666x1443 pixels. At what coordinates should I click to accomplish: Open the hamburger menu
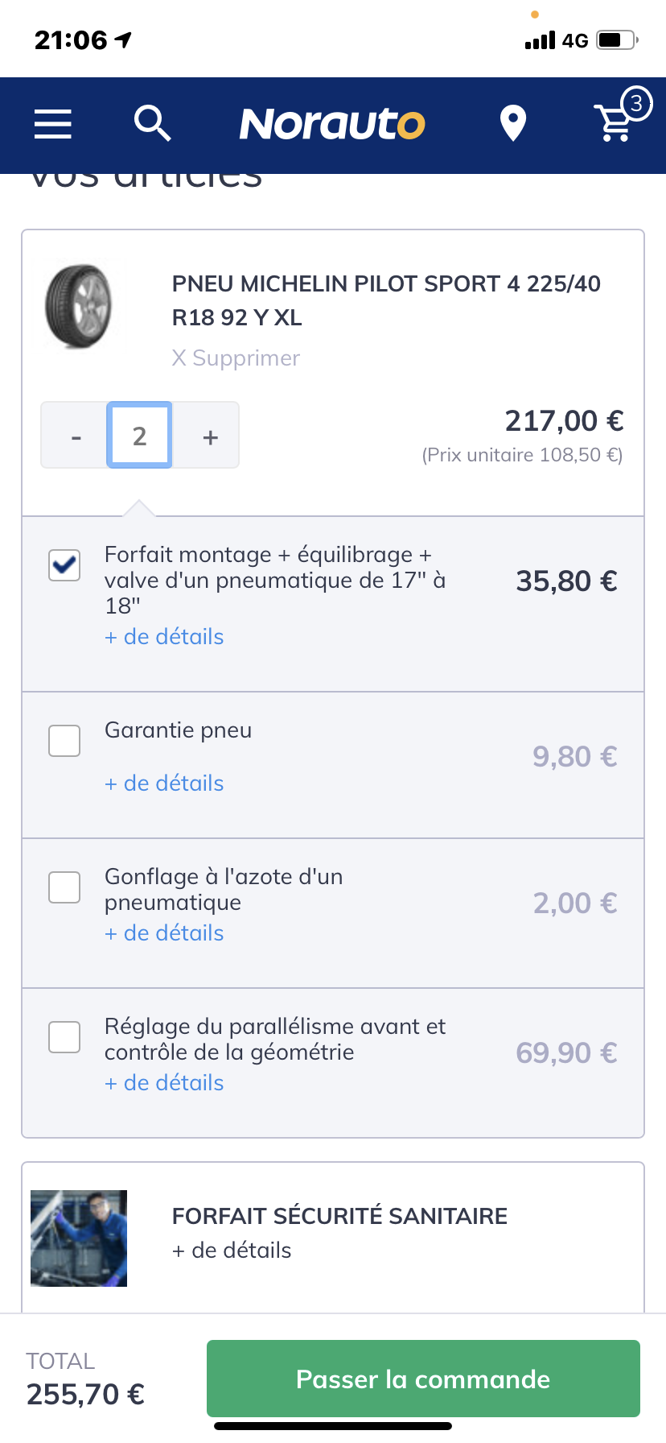point(53,124)
